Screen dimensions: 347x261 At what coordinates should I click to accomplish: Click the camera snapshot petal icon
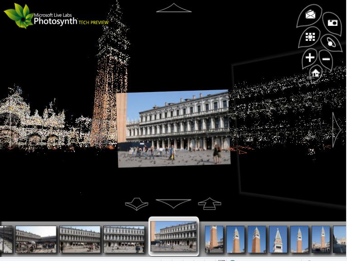coord(332,23)
